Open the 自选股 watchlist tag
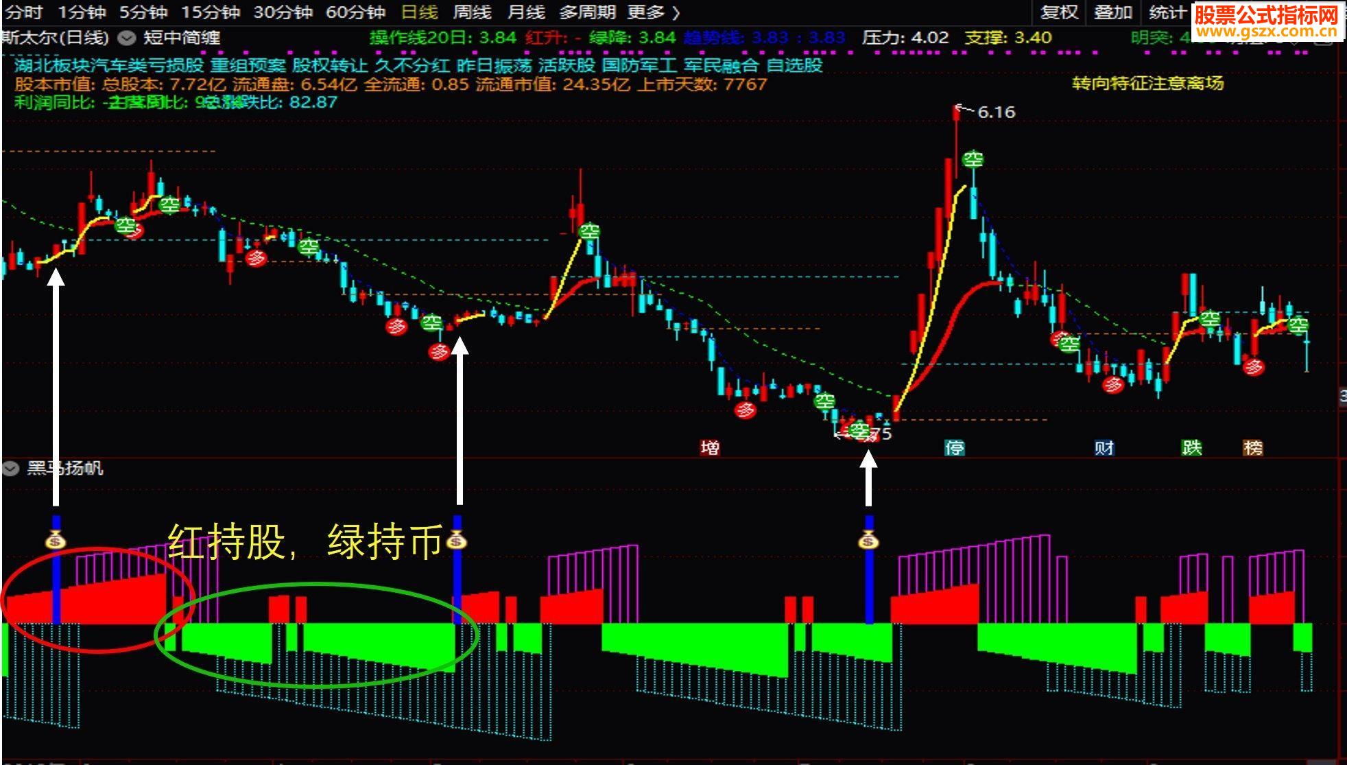 coord(794,65)
